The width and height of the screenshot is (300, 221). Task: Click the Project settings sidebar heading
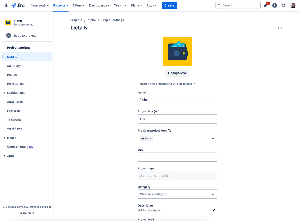[19, 48]
